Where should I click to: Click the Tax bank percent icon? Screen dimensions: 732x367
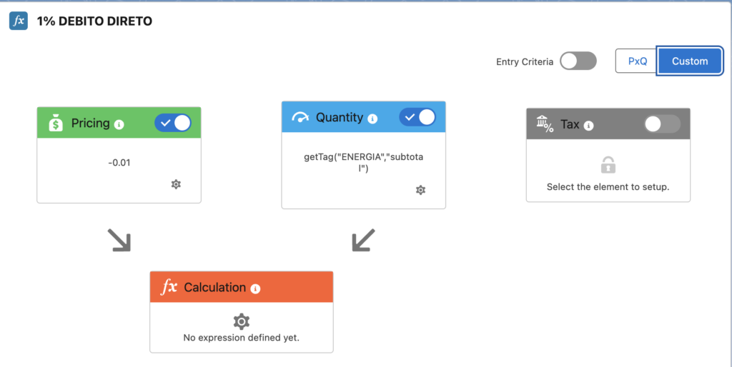click(x=545, y=124)
